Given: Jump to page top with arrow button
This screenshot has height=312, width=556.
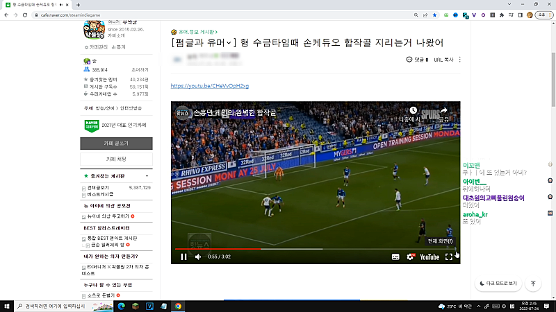Looking at the screenshot, I should click(x=533, y=284).
